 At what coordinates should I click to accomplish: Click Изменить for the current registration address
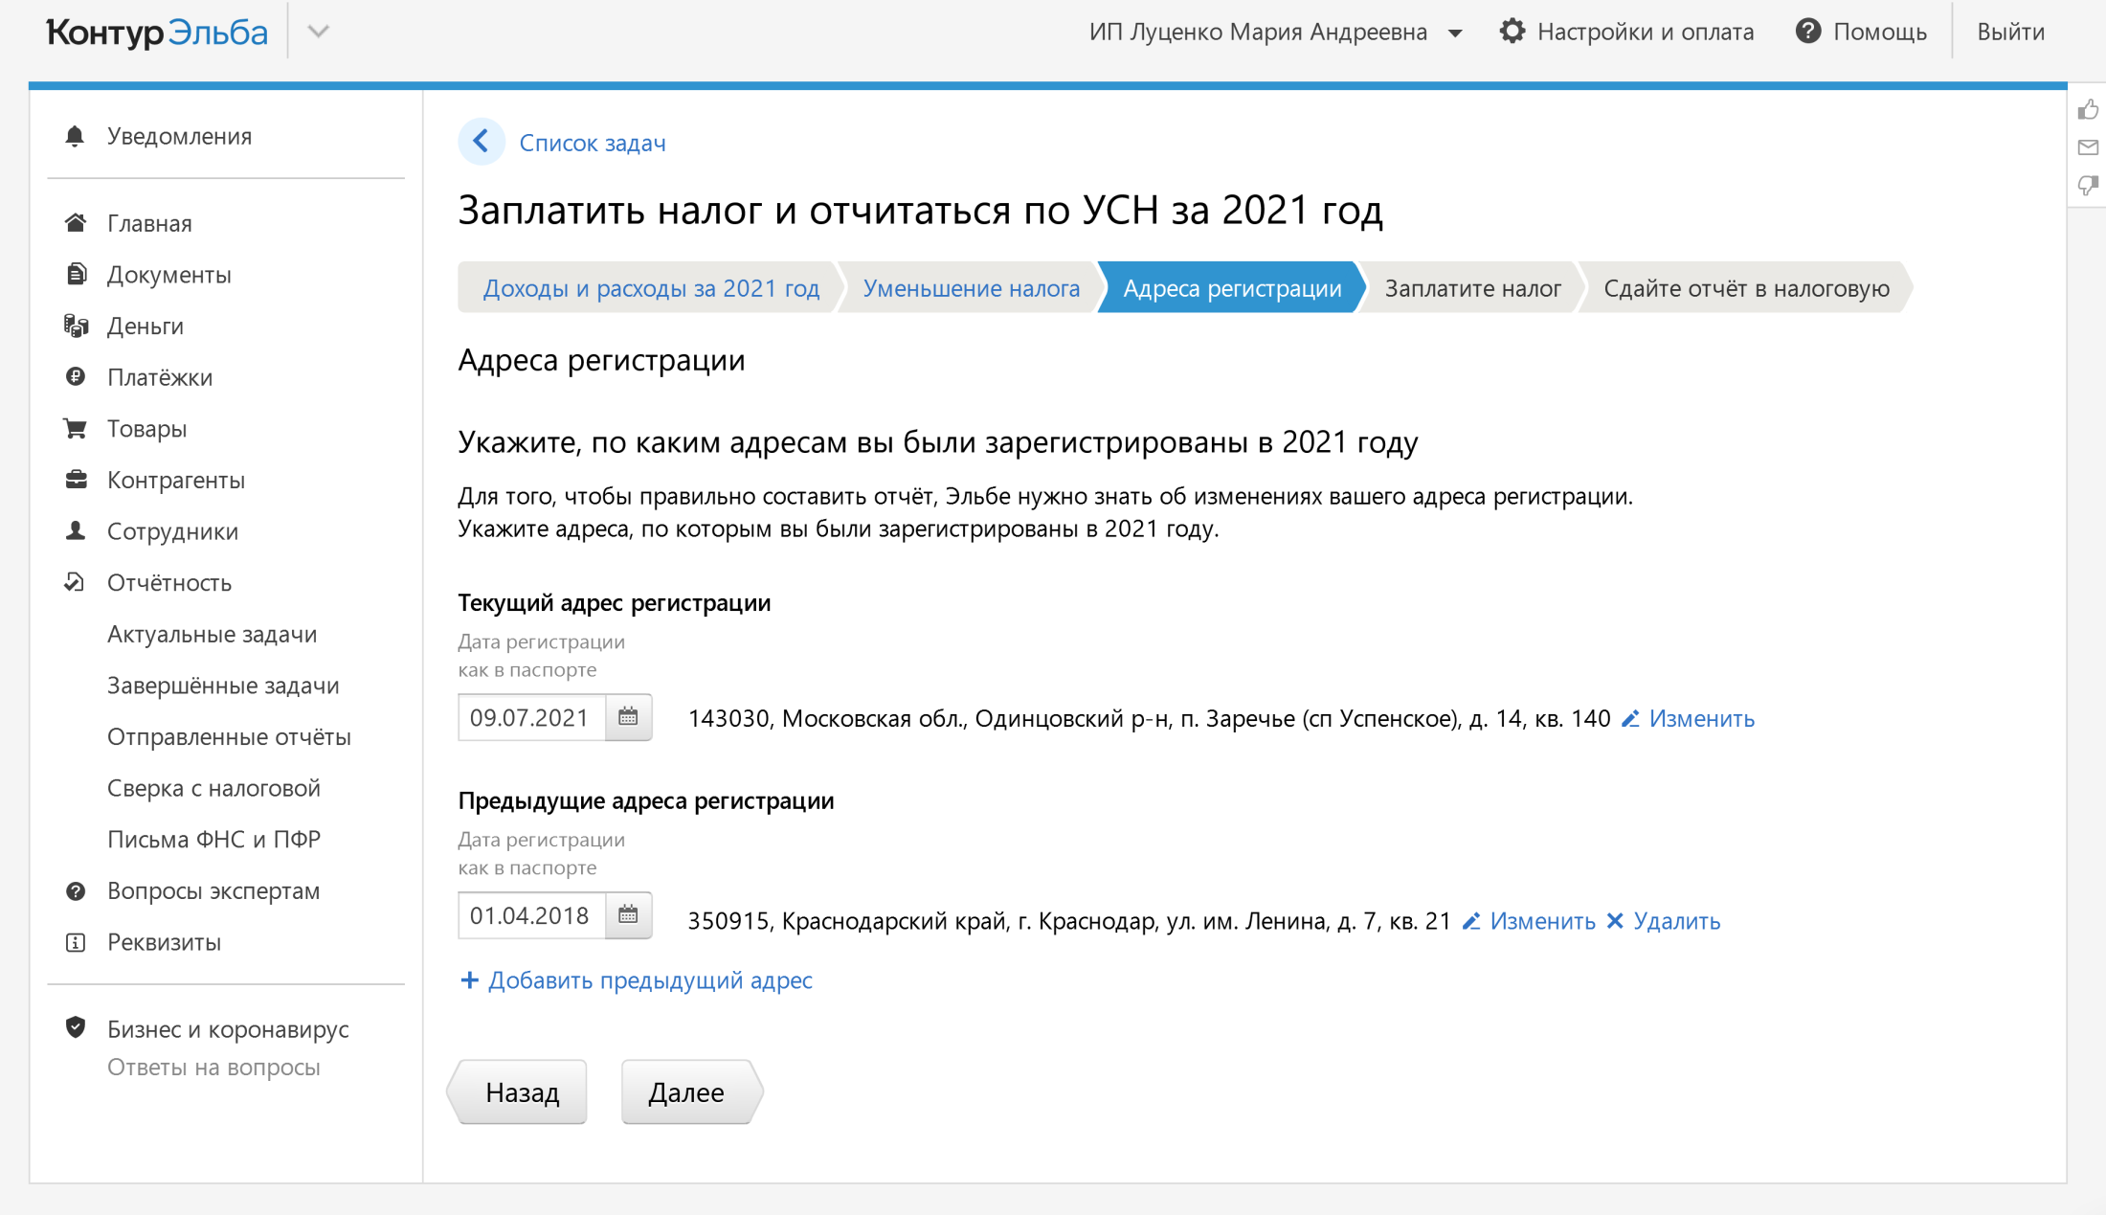pyautogui.click(x=1701, y=718)
